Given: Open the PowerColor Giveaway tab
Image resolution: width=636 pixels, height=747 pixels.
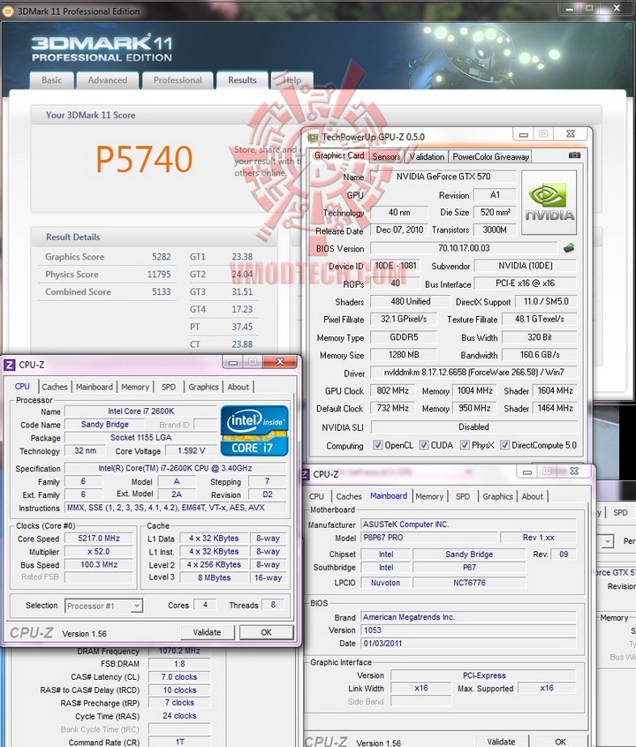Looking at the screenshot, I should 490,157.
